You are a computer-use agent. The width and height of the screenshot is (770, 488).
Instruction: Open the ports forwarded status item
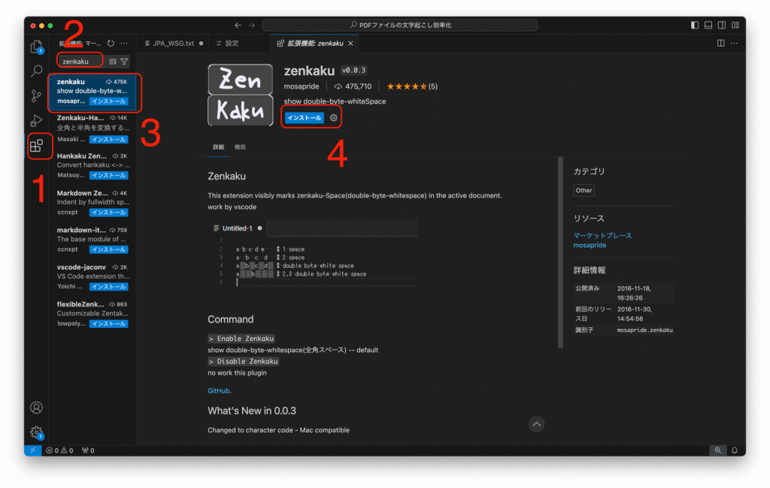[x=88, y=450]
